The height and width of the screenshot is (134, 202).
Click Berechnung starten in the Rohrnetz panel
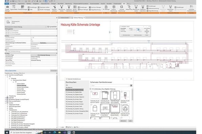[x=136, y=8]
